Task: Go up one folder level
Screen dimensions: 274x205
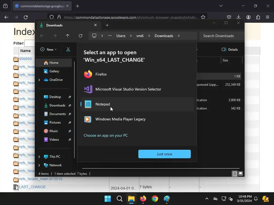Action: coord(68,36)
